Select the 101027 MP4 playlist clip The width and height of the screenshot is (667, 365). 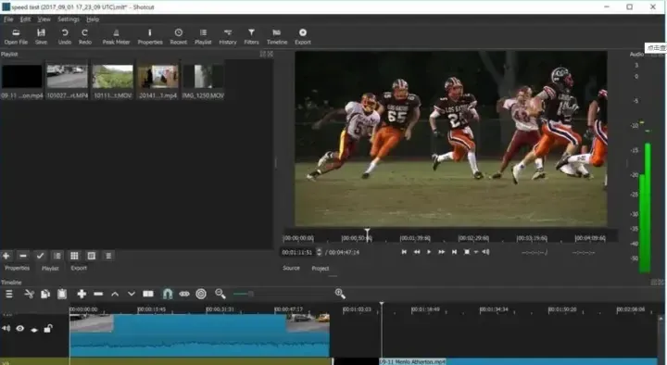point(68,77)
